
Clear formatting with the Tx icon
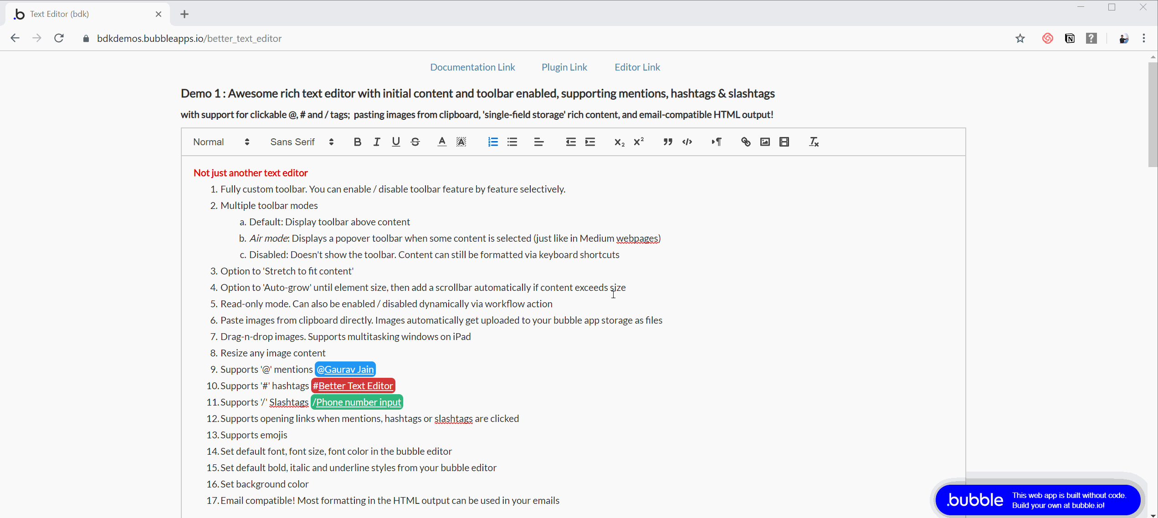(x=814, y=142)
